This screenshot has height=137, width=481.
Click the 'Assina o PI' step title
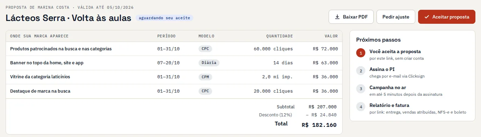(382, 69)
